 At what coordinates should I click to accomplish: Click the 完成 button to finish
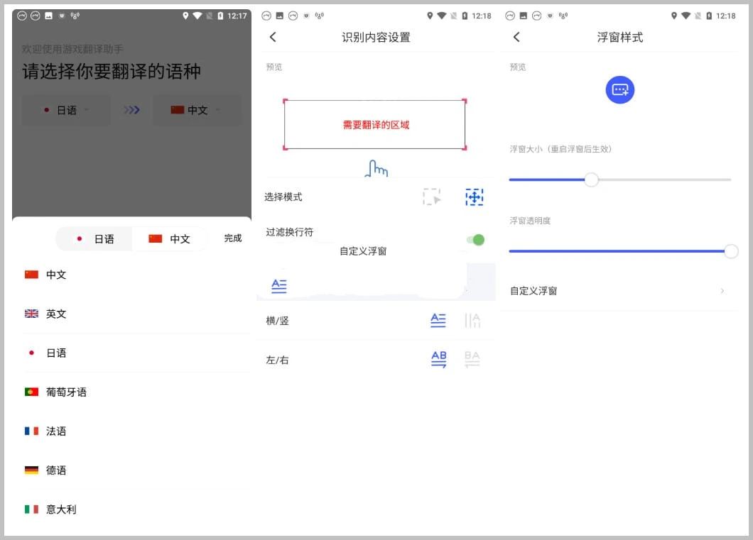pos(232,239)
